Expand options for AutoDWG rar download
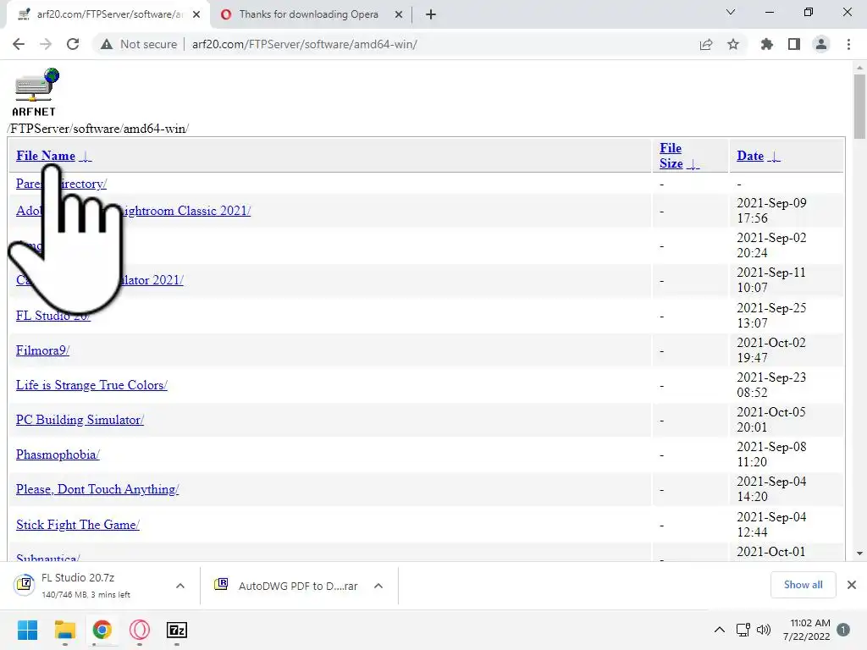The width and height of the screenshot is (867, 650). 378,586
